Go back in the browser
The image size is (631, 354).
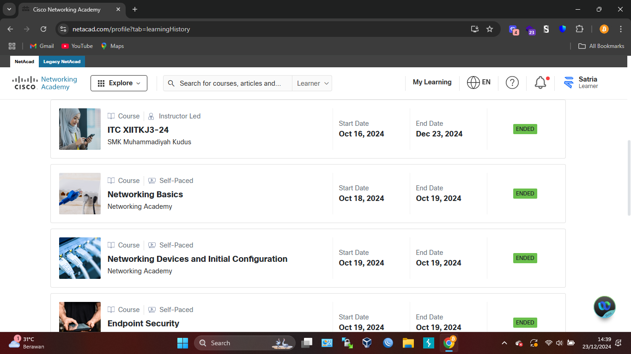[10, 29]
